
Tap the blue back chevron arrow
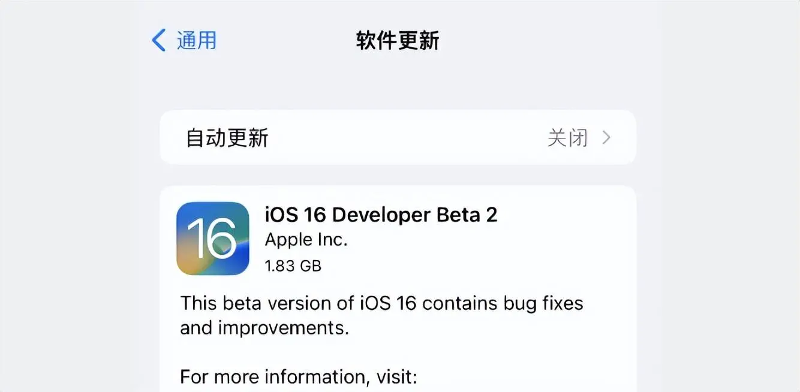[x=157, y=40]
